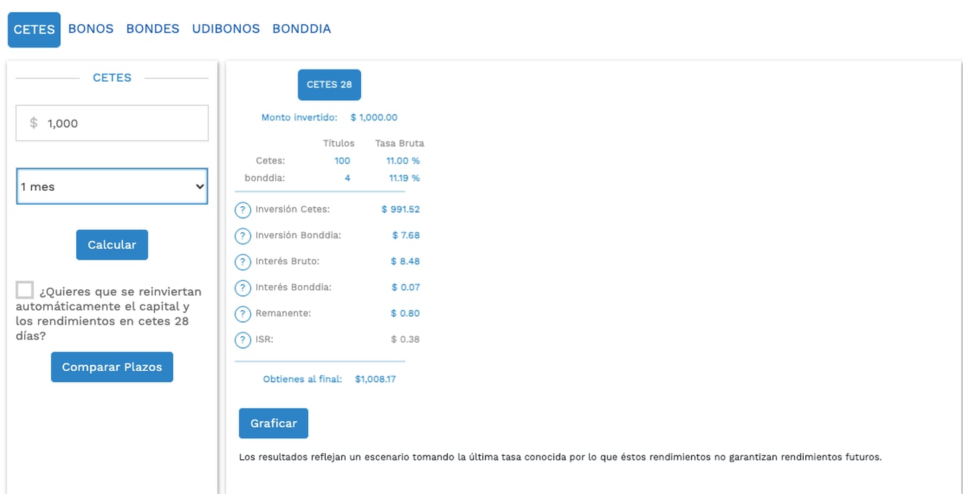The image size is (963, 494).
Task: Click the Cetes títulos value 100
Action: [x=342, y=161]
